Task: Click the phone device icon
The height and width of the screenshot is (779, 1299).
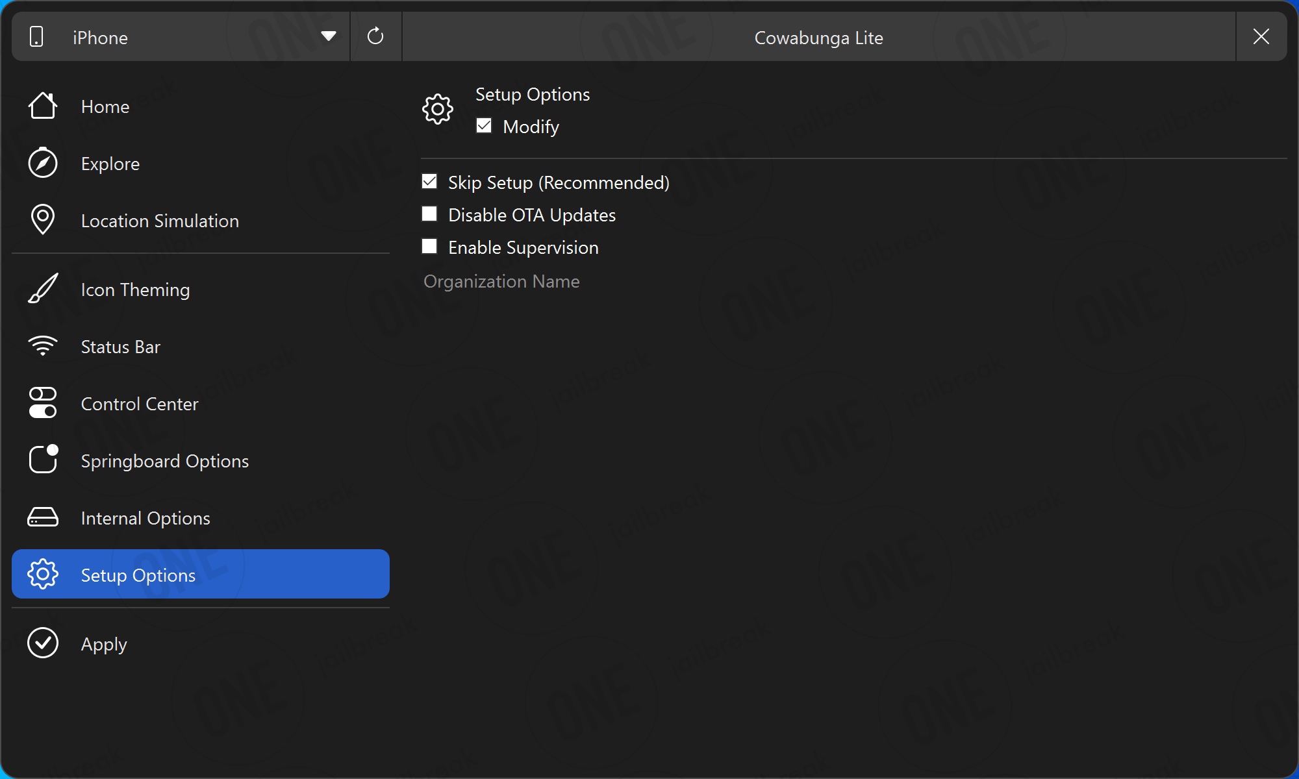Action: (37, 37)
